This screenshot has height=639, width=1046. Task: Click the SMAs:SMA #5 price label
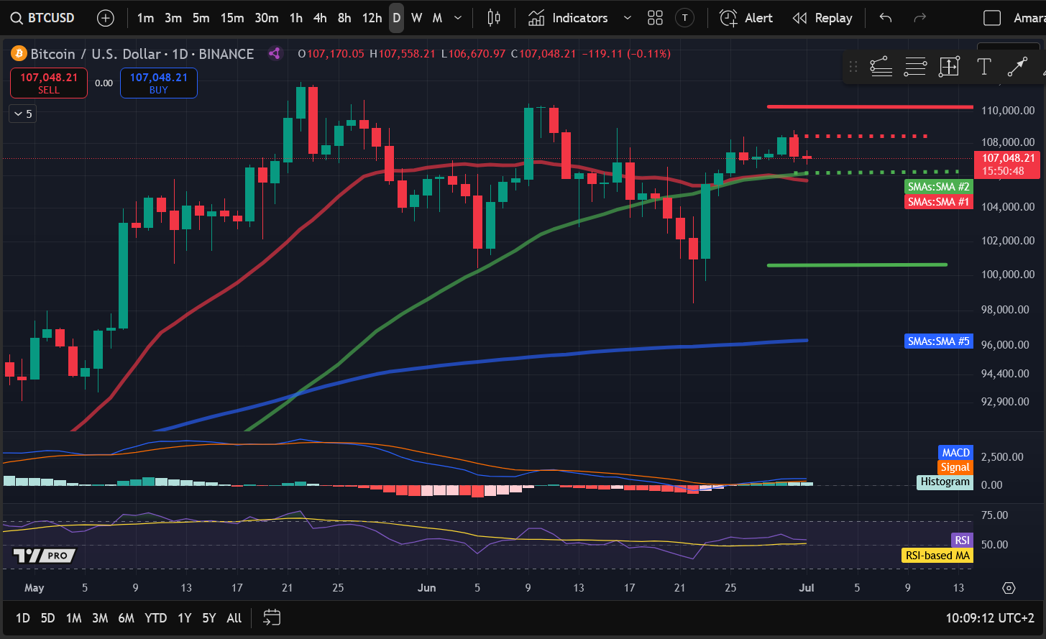pyautogui.click(x=939, y=341)
